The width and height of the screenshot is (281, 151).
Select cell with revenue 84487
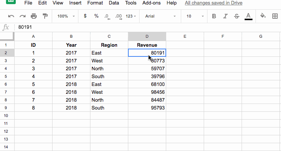pyautogui.click(x=147, y=100)
